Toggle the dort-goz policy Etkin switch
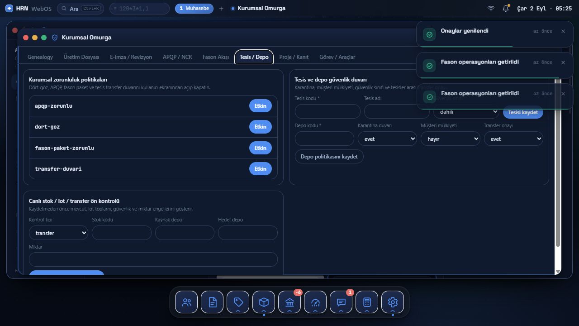Image resolution: width=579 pixels, height=326 pixels. (x=261, y=127)
